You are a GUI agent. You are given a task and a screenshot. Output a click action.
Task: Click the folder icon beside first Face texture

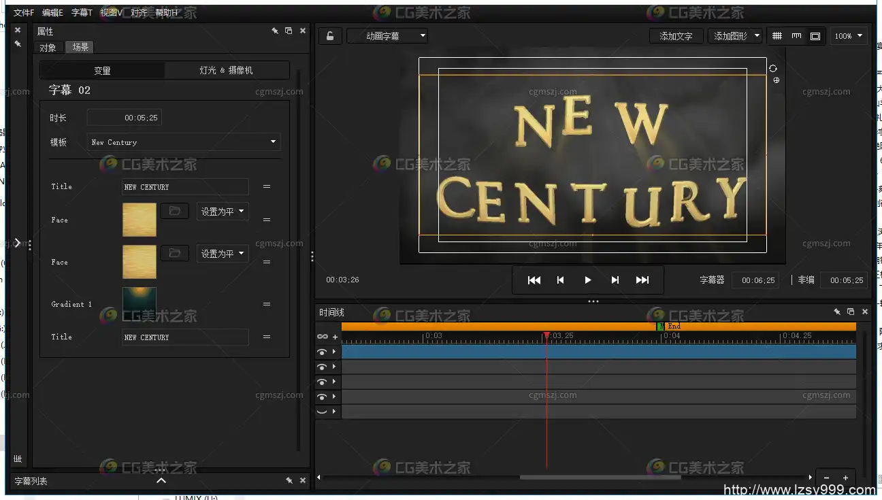pyautogui.click(x=174, y=212)
